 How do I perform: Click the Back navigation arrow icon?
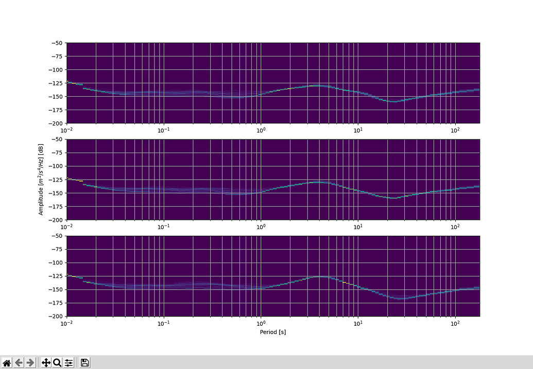coord(19,363)
